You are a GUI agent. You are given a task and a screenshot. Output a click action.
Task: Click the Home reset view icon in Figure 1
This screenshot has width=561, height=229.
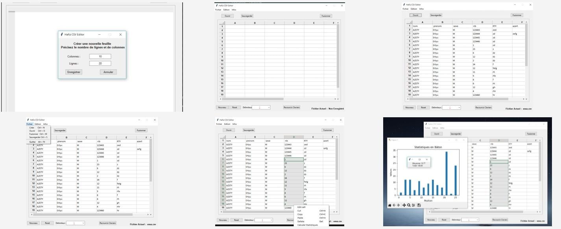click(x=390, y=205)
